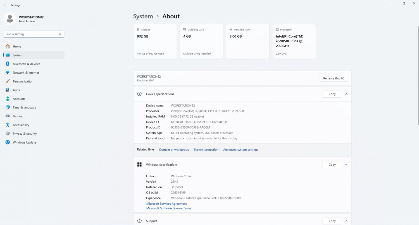Image resolution: width=419 pixels, height=225 pixels.
Task: Click the Installed RAM 8.00 GB card
Action: pos(247,41)
